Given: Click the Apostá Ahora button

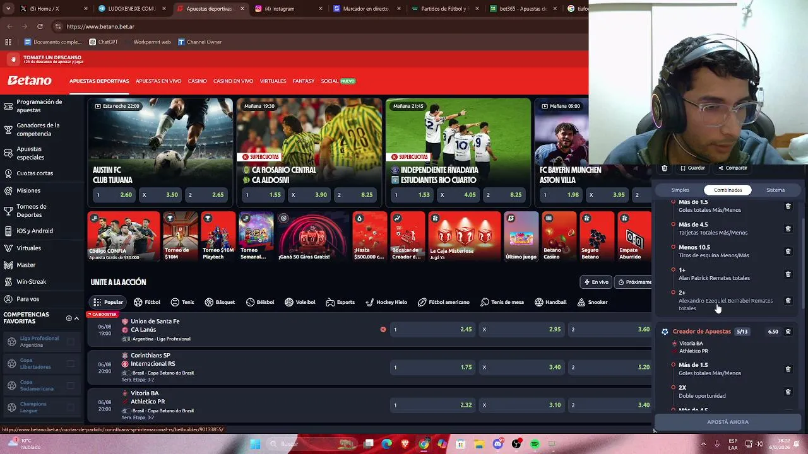Looking at the screenshot, I should pos(728,422).
